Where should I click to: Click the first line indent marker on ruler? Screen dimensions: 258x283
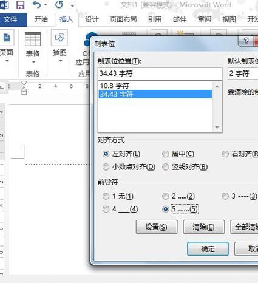24,84
